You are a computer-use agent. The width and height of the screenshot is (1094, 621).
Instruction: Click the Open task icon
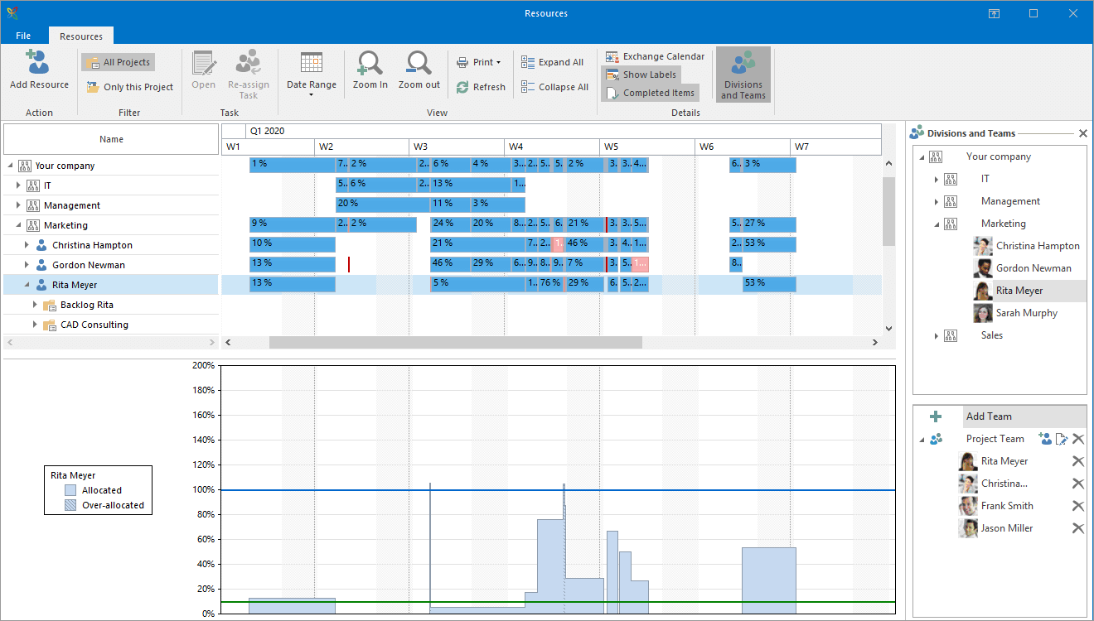(x=203, y=63)
